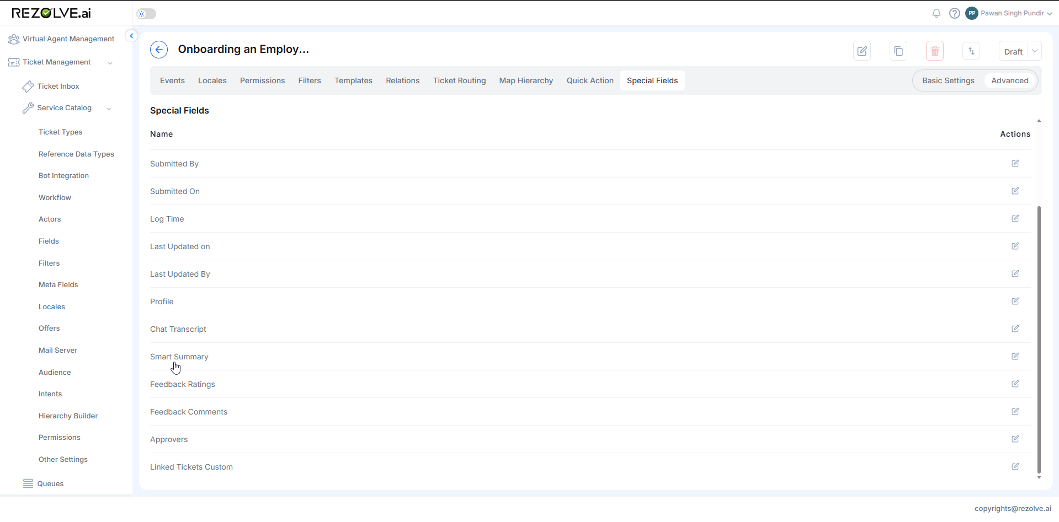Open the Events tab
The width and height of the screenshot is (1059, 522).
point(172,80)
